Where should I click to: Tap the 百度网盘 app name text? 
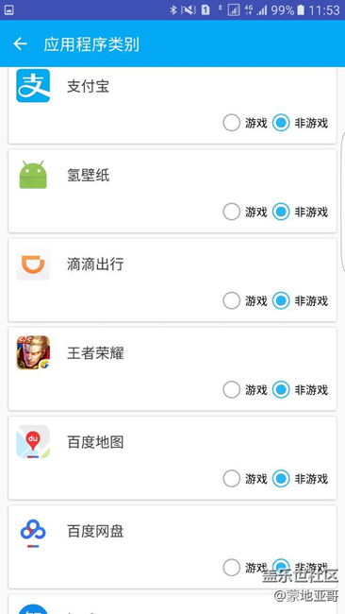tap(95, 532)
